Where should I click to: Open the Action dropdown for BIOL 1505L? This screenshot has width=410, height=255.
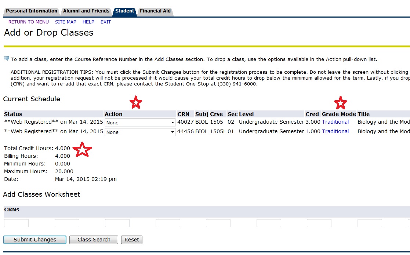pos(140,132)
